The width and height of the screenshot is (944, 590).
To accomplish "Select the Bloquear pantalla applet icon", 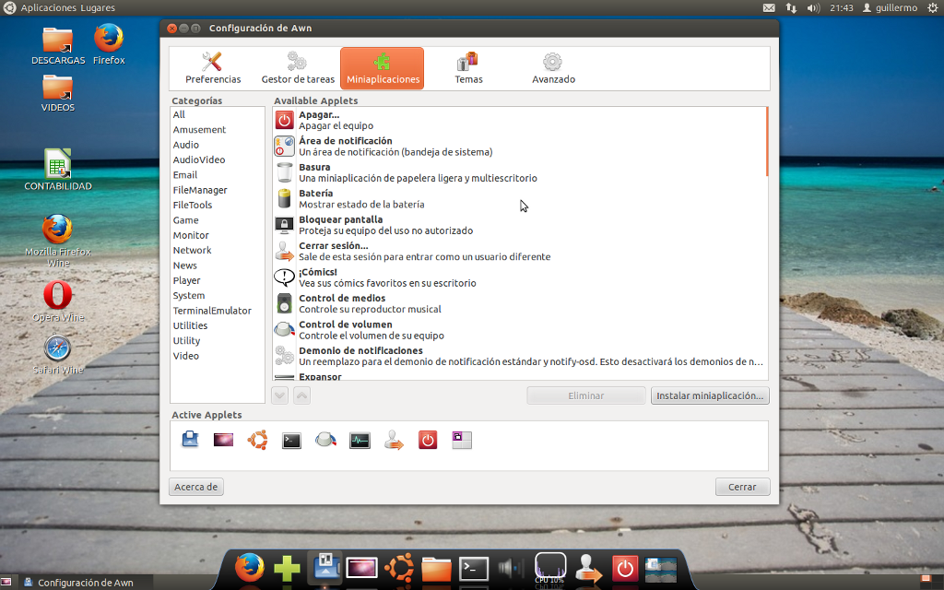I will [284, 225].
